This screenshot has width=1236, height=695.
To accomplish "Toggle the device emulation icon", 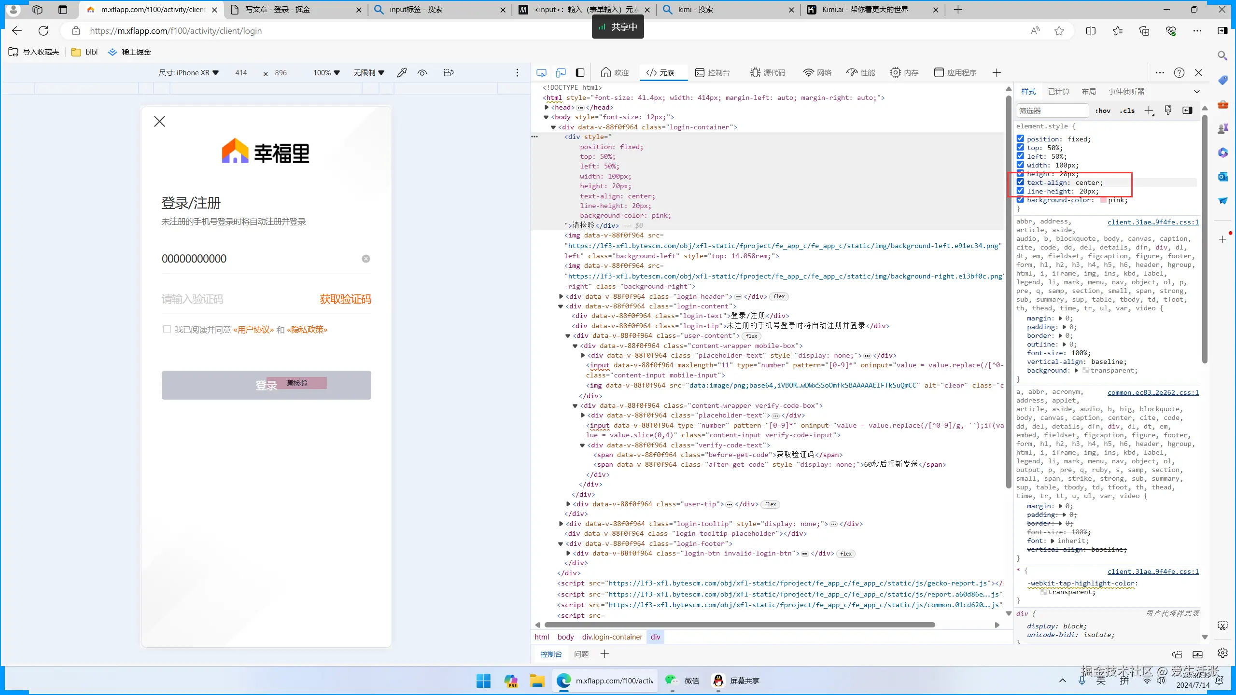I will tap(561, 72).
